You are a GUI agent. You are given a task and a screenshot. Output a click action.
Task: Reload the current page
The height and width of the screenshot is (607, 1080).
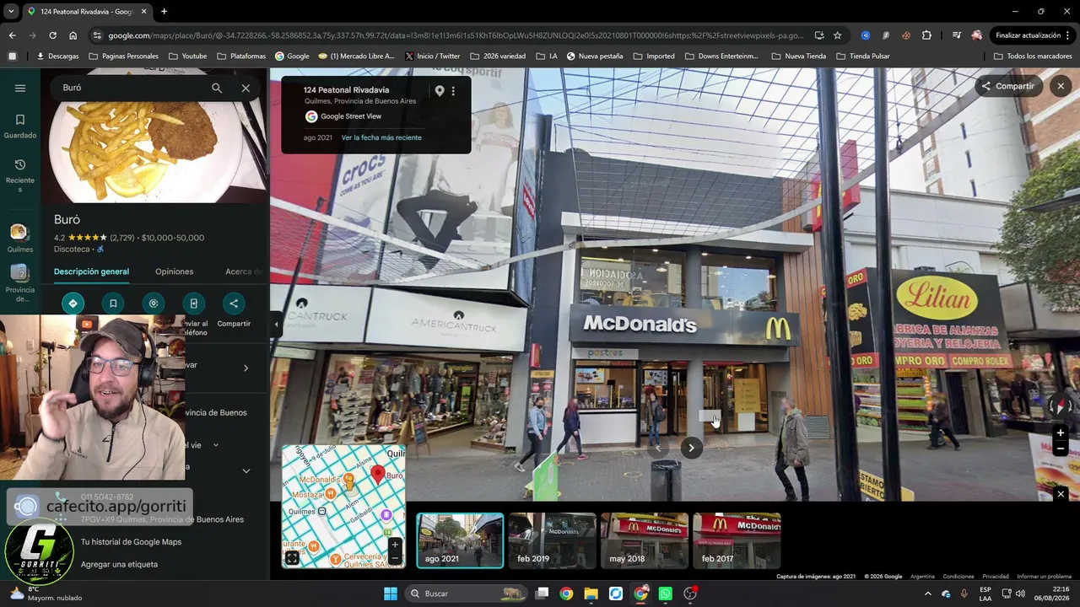click(x=52, y=35)
